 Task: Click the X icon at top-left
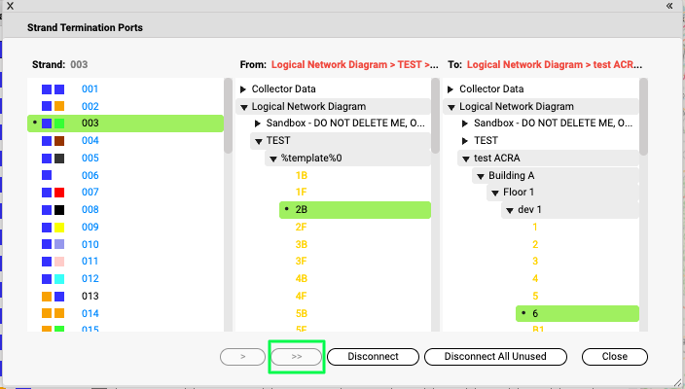tap(11, 5)
